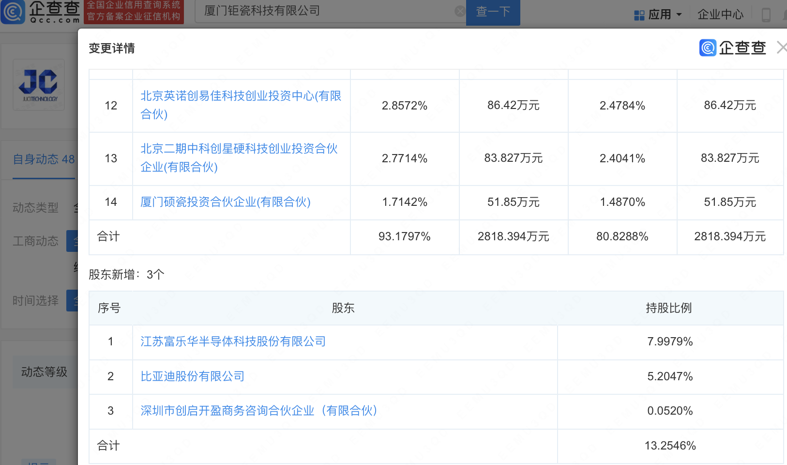Click the 全国企业信用查询系统 banner badge
The image size is (787, 465).
[x=134, y=11]
